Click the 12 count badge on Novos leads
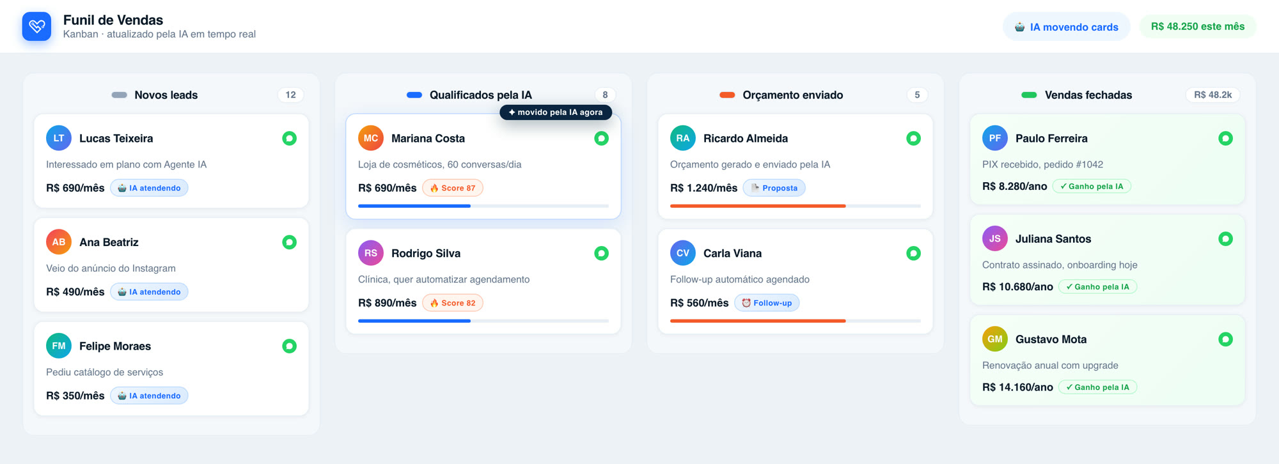This screenshot has height=464, width=1279. pyautogui.click(x=291, y=95)
